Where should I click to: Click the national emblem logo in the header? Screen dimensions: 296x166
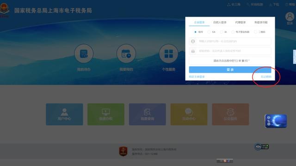(x=4, y=8)
